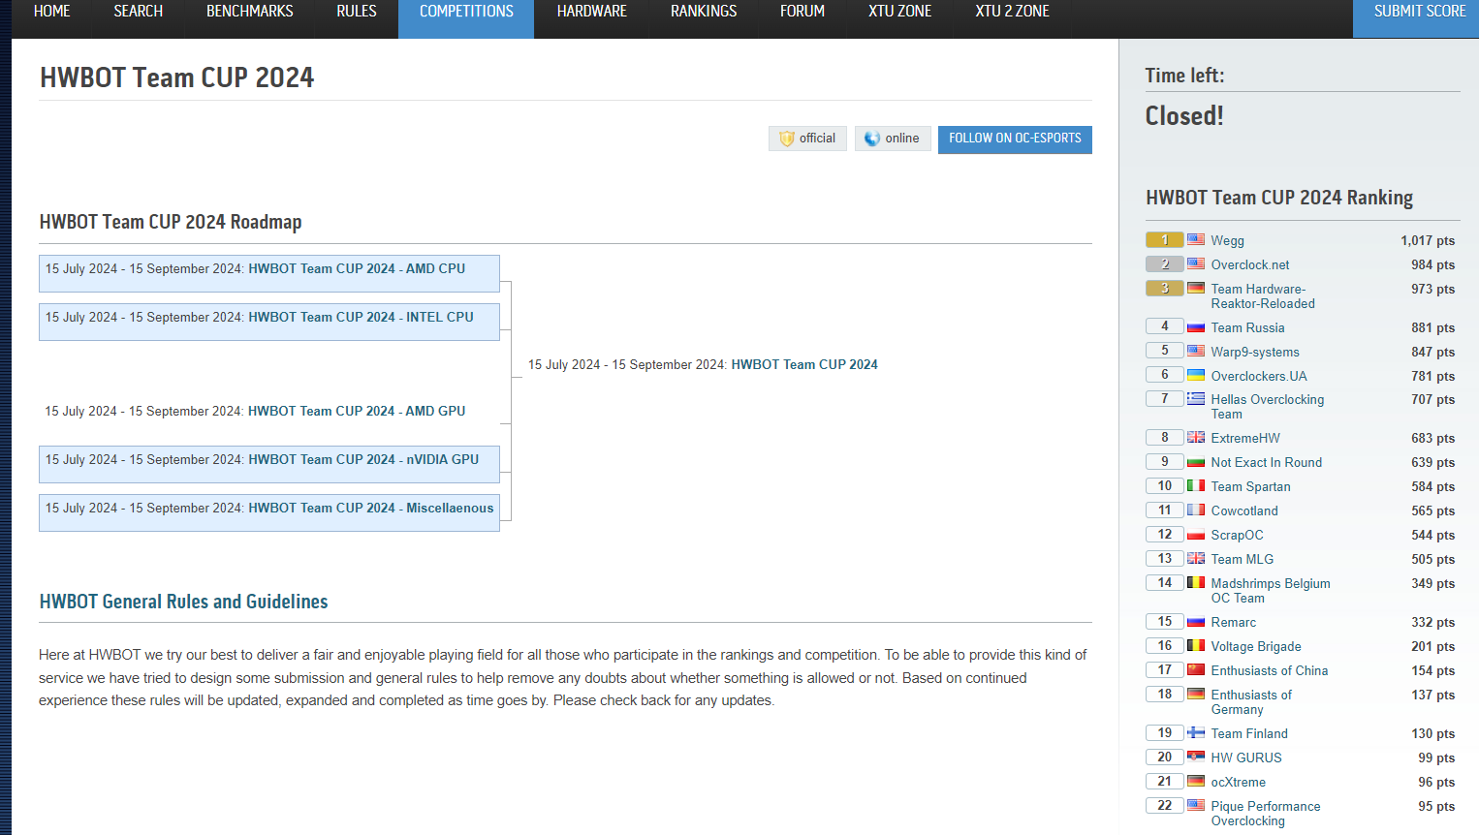This screenshot has width=1479, height=835.
Task: Open the ExtremeHW team link
Action: coord(1245,439)
